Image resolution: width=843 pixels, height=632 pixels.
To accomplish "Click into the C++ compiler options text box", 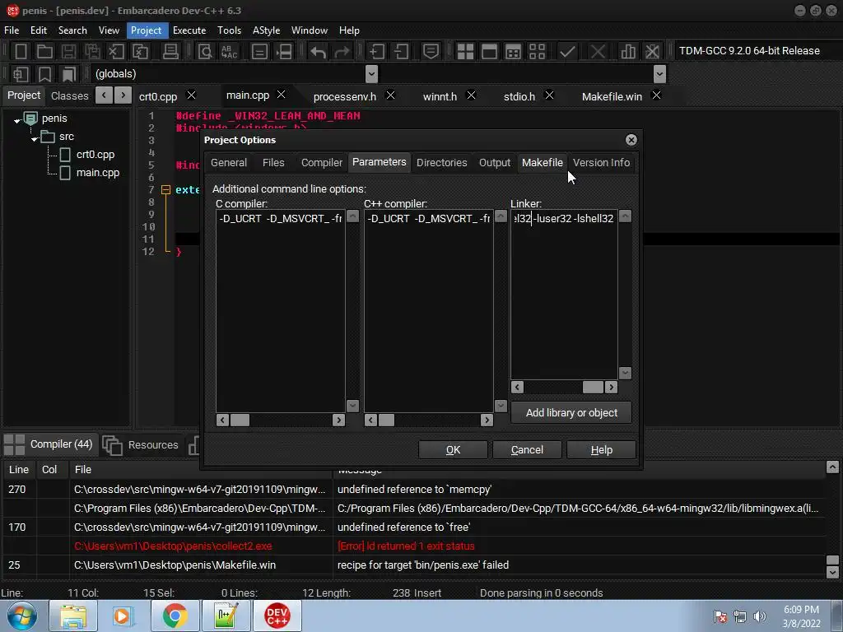I will tap(428, 310).
